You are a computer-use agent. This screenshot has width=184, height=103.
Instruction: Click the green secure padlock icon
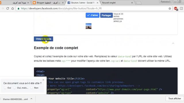coord(18,8)
